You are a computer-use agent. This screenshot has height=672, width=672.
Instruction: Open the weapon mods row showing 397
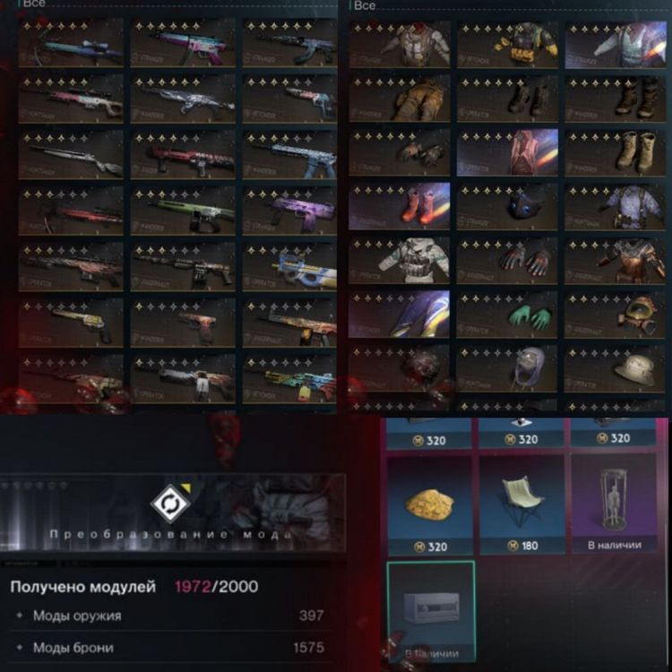(x=170, y=616)
